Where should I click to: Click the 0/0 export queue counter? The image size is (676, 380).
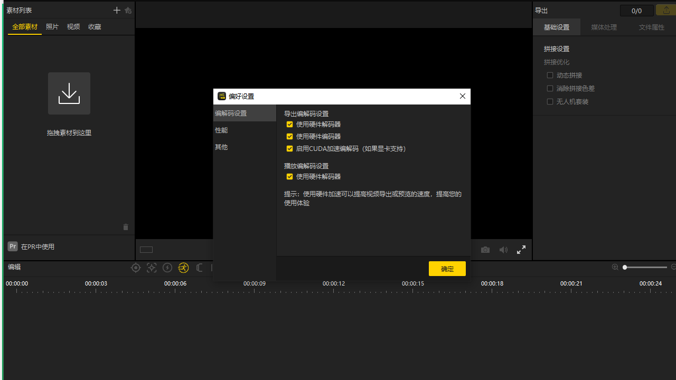point(637,11)
